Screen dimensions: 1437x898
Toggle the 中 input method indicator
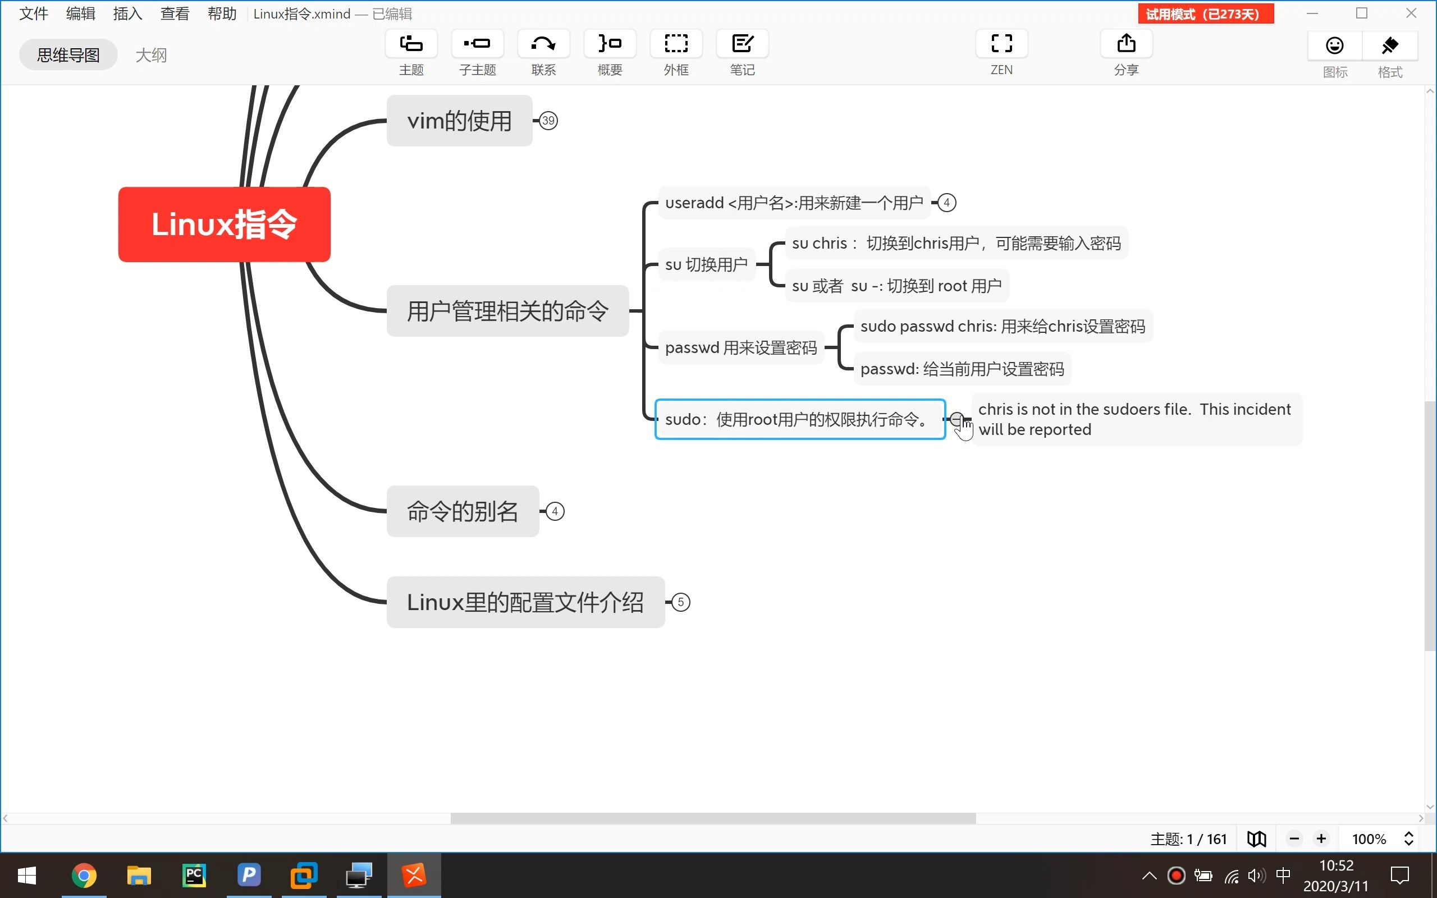point(1283,876)
